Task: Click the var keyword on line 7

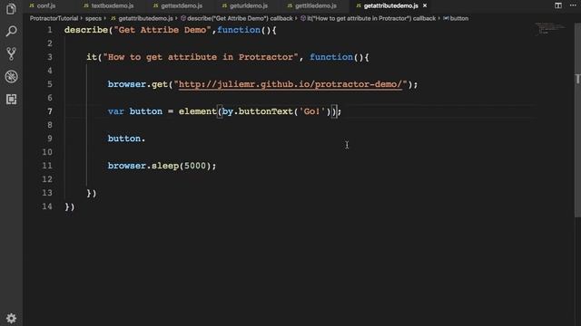Action: (x=116, y=111)
